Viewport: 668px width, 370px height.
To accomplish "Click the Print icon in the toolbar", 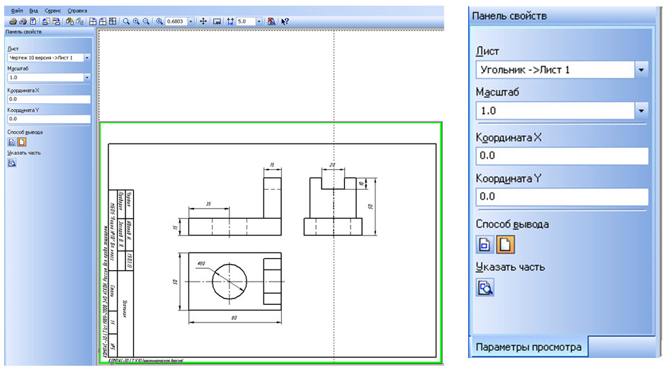I will pyautogui.click(x=13, y=21).
